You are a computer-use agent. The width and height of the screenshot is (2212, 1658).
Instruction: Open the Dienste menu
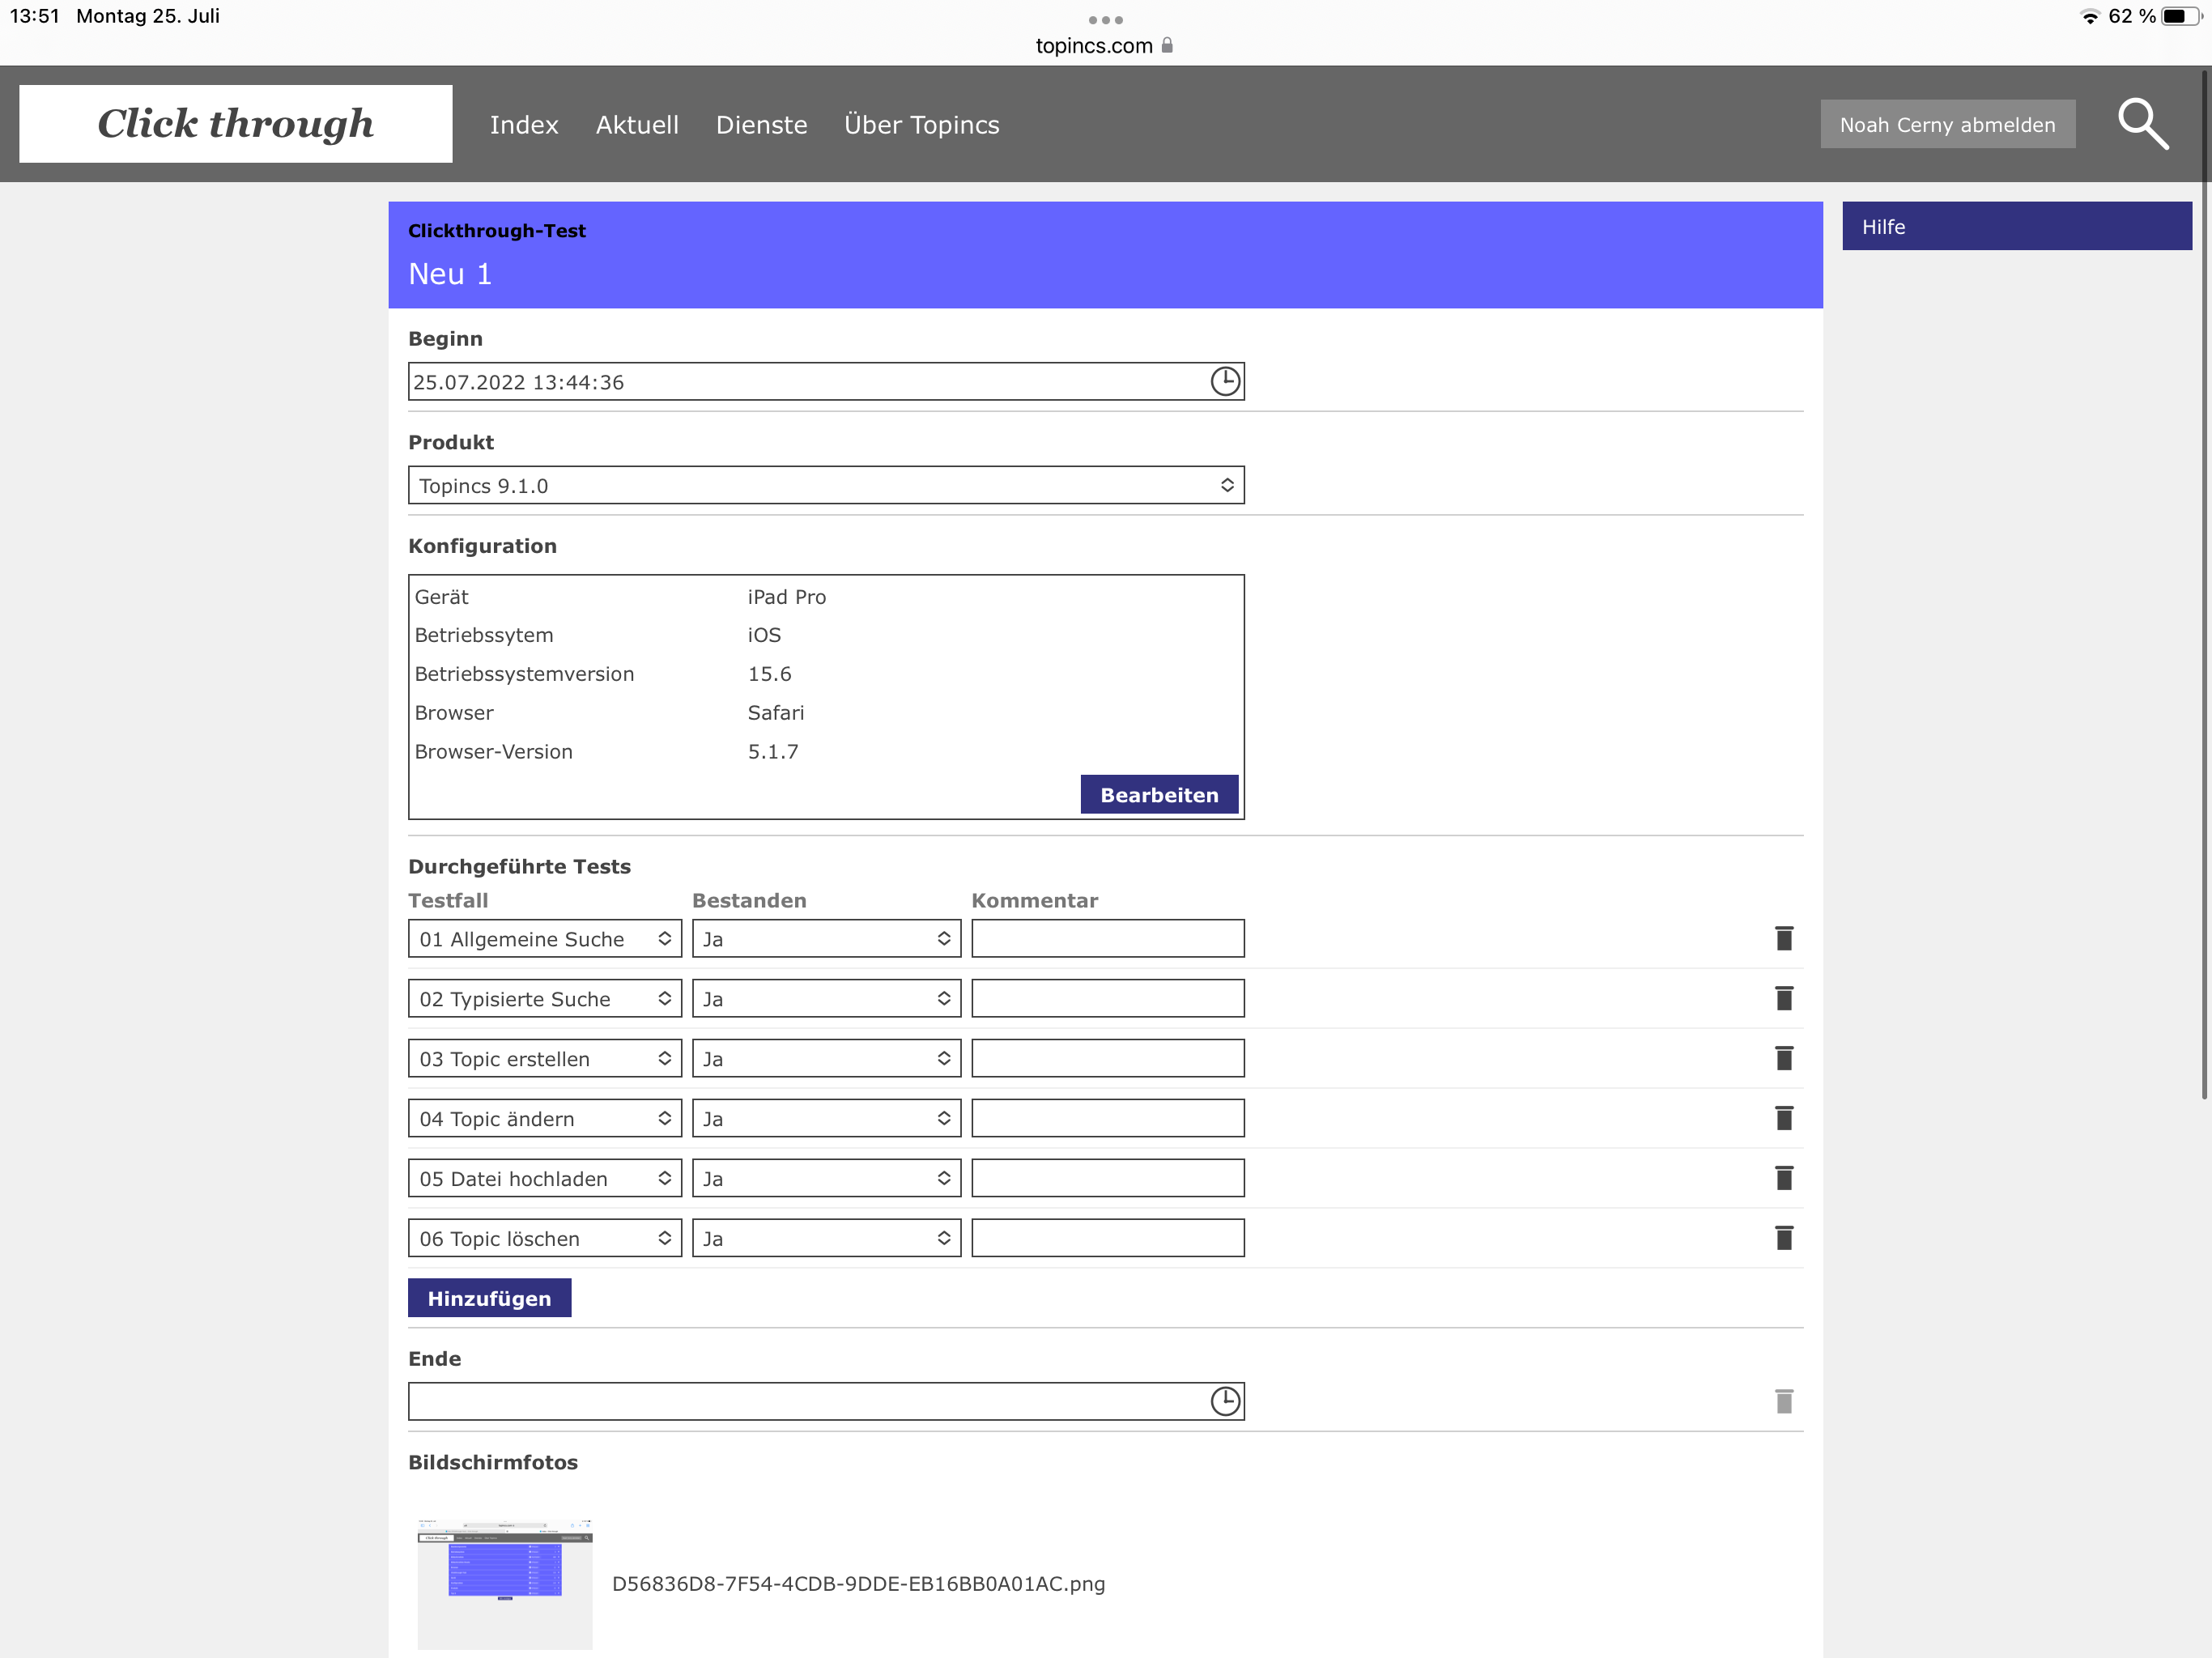(x=761, y=125)
